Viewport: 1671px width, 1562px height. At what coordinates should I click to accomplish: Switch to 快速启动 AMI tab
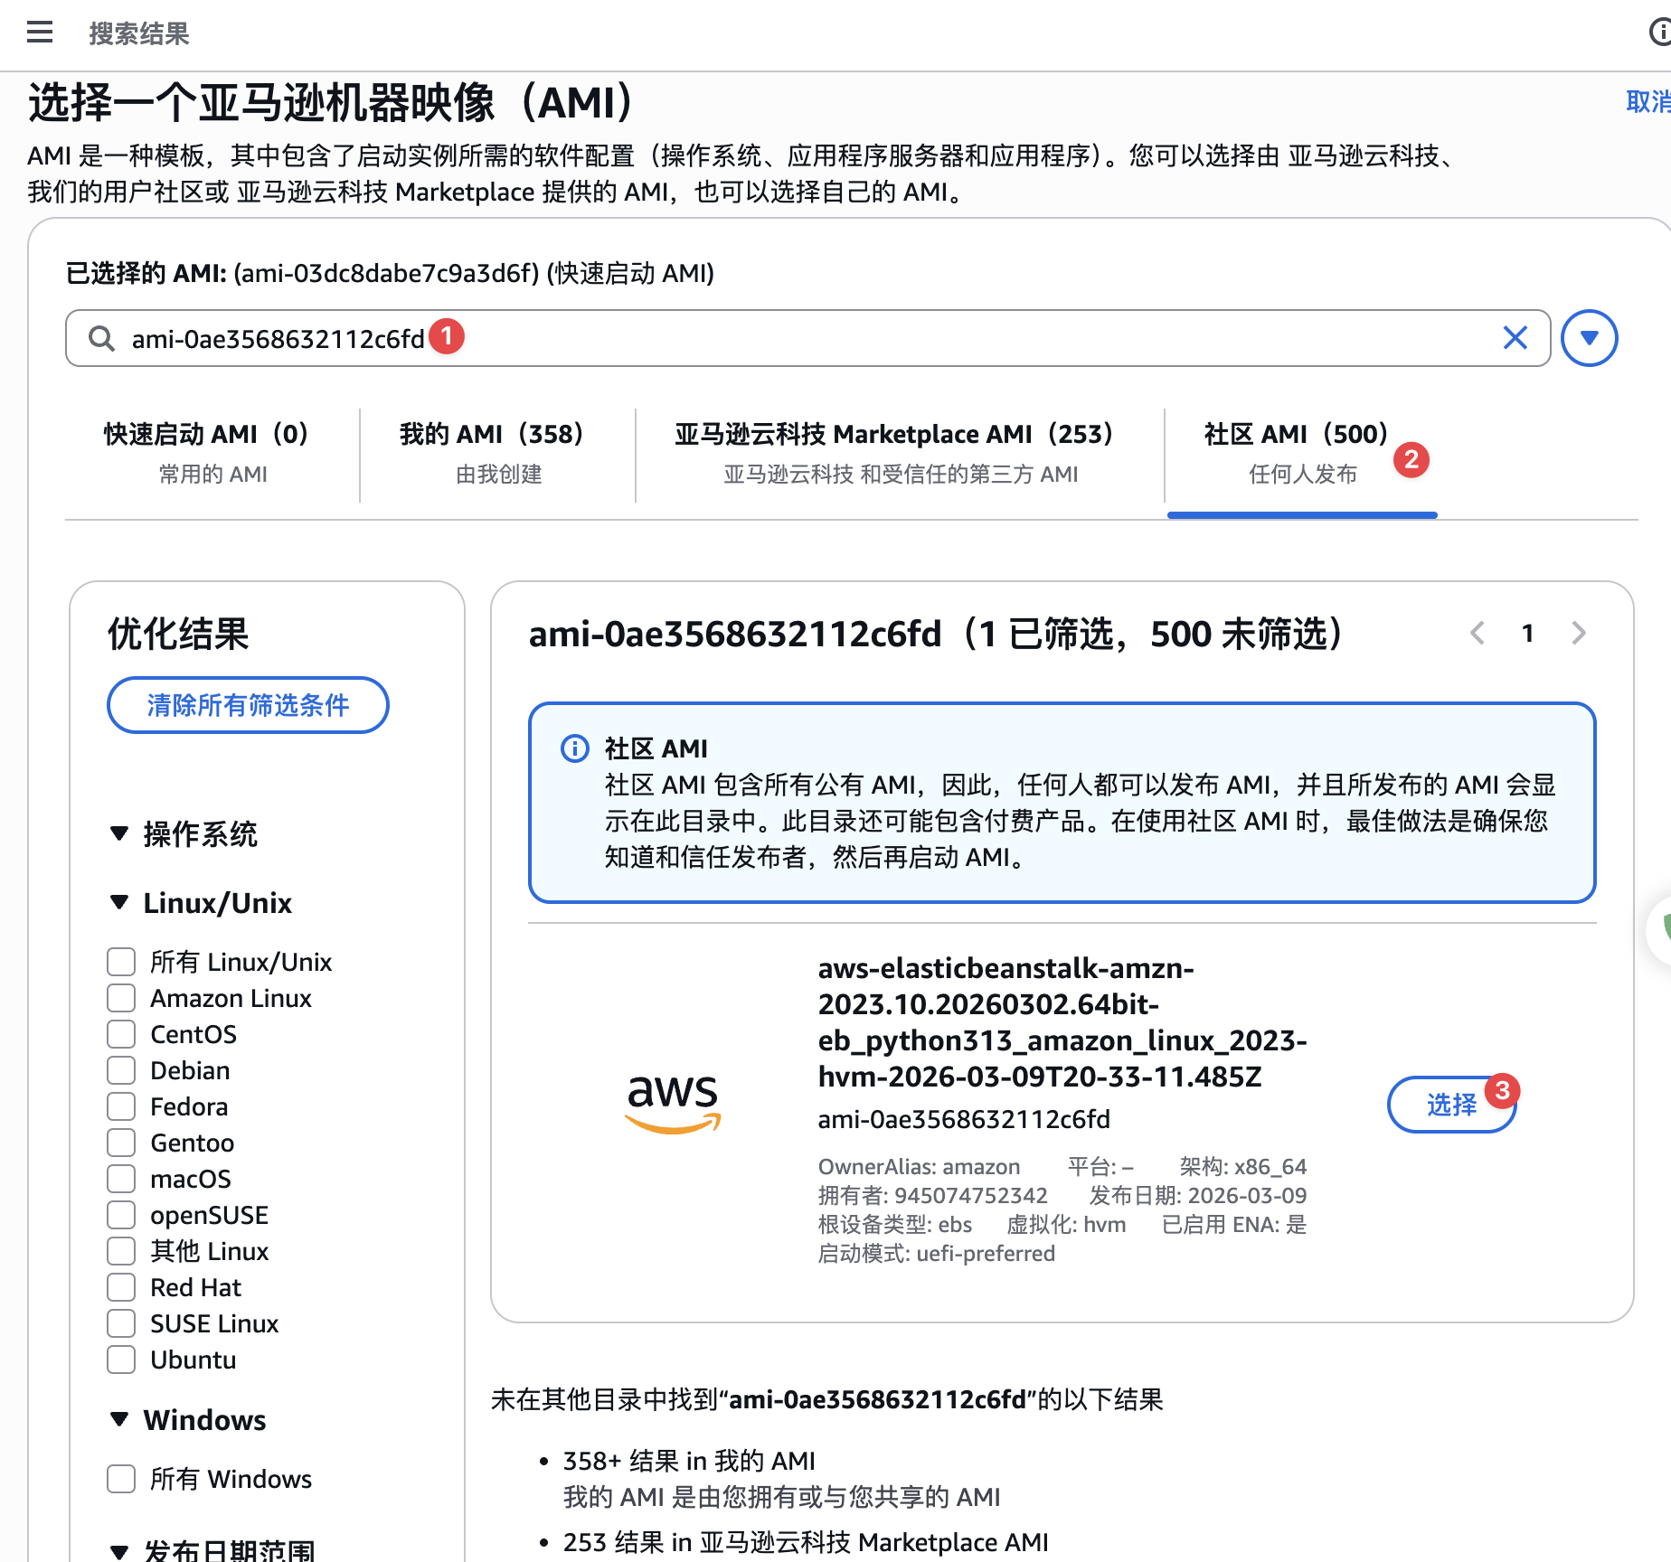point(212,454)
